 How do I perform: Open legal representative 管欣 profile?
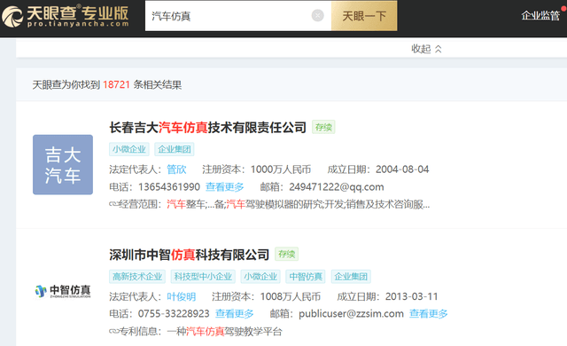[176, 169]
